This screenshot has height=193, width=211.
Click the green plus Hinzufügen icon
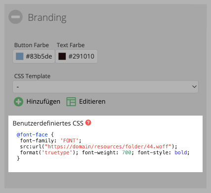coord(18,102)
